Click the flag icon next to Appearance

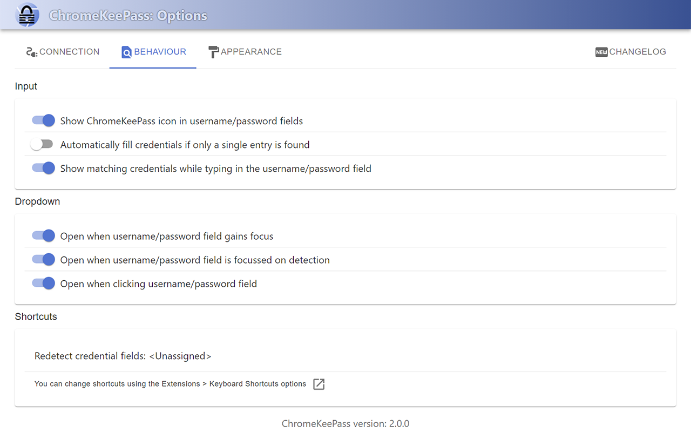pos(213,51)
